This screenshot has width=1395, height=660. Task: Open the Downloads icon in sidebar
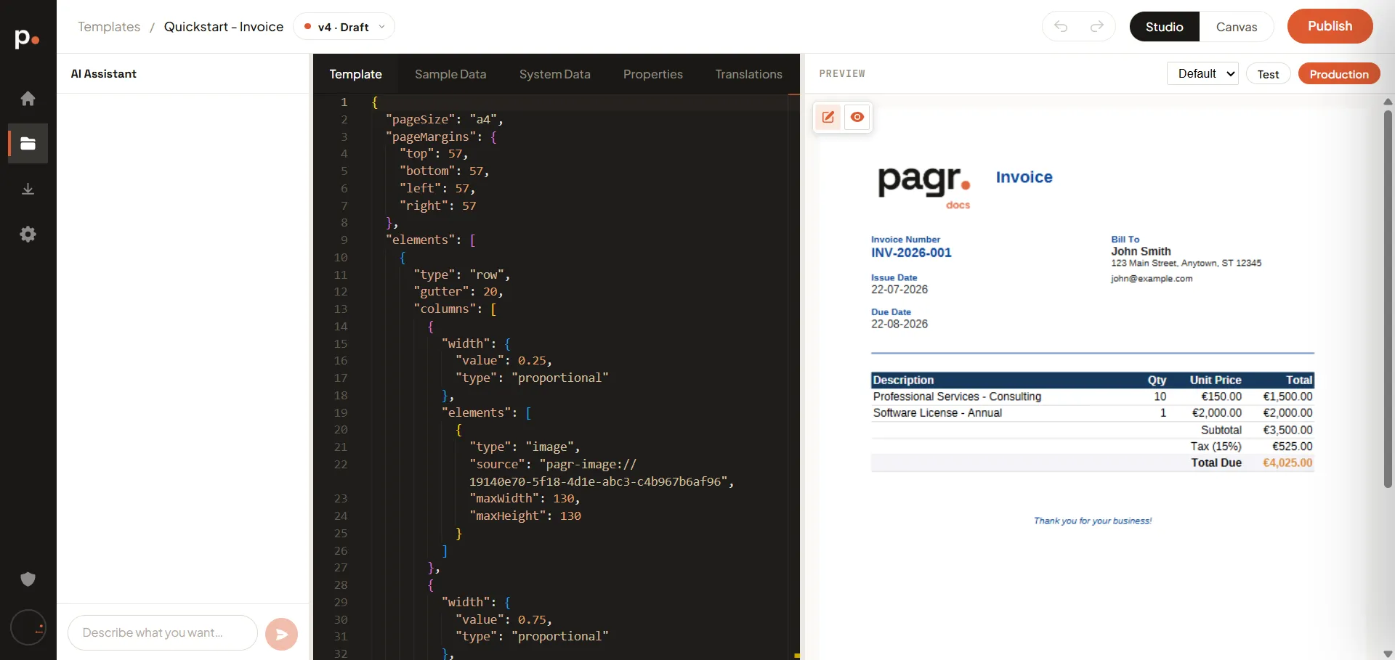point(28,189)
